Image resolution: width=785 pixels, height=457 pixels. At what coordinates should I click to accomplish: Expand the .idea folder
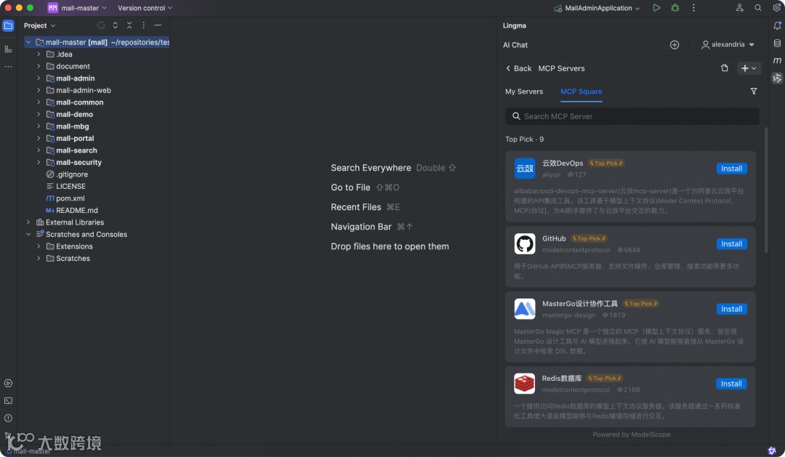tap(39, 54)
